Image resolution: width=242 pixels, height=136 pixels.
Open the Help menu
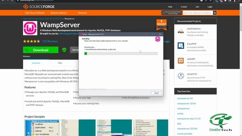170,7
